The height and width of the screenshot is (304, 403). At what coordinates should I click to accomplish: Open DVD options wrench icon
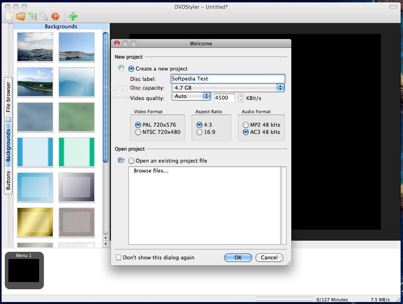point(44,16)
